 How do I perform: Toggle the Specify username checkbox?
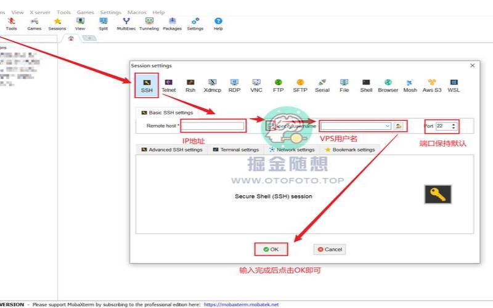pyautogui.click(x=270, y=126)
